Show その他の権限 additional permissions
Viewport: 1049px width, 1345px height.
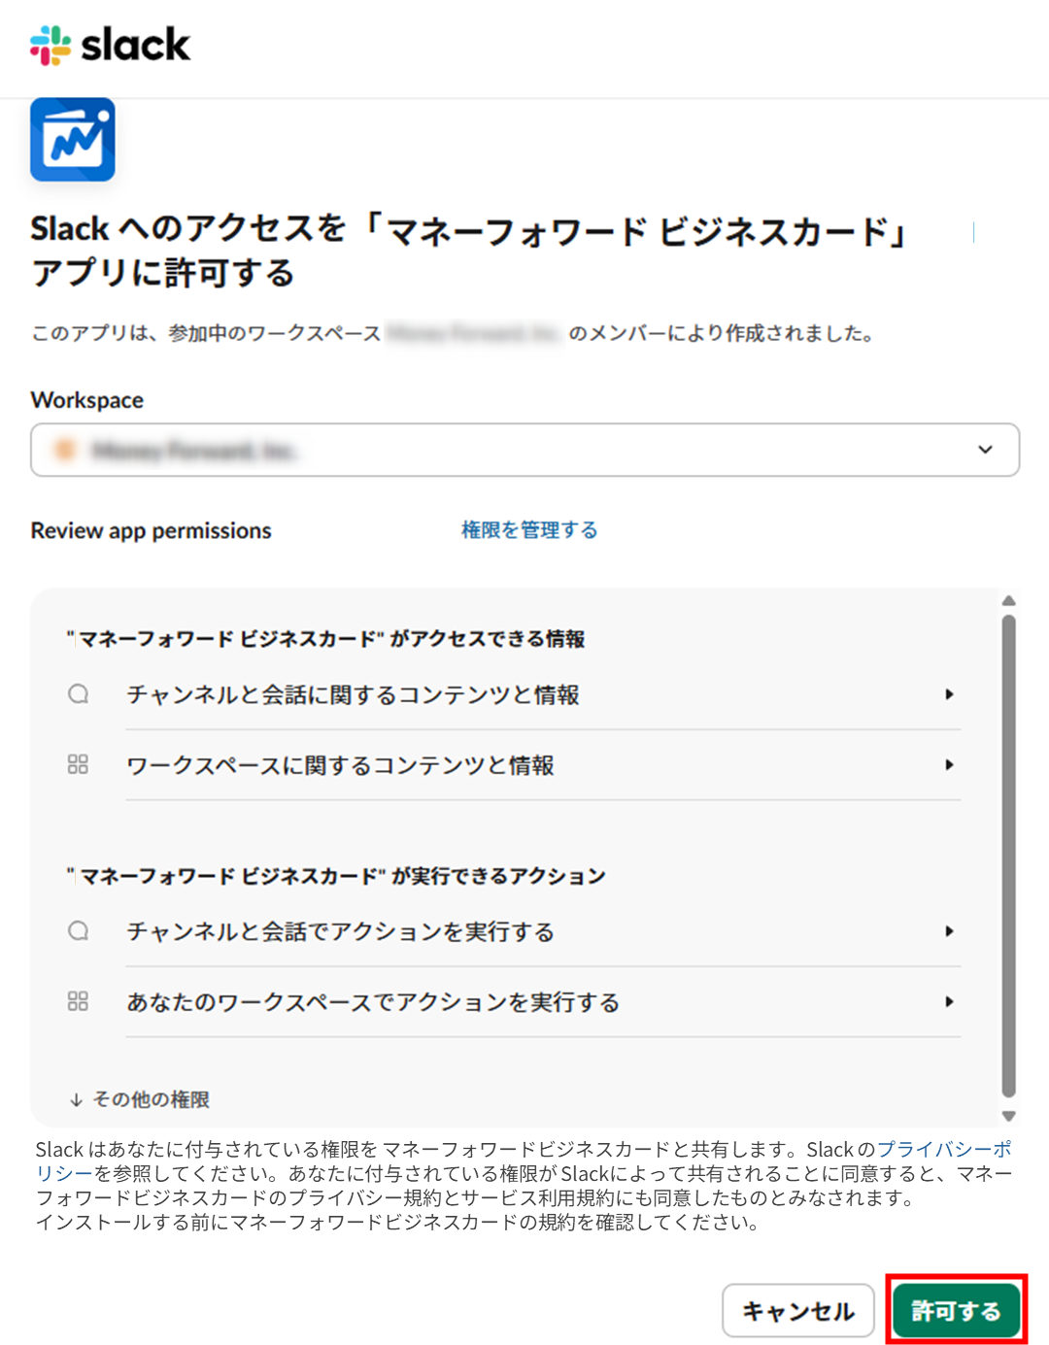[x=151, y=1100]
